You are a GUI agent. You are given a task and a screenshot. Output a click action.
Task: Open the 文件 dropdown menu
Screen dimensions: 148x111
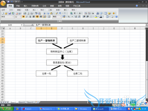[12, 10]
